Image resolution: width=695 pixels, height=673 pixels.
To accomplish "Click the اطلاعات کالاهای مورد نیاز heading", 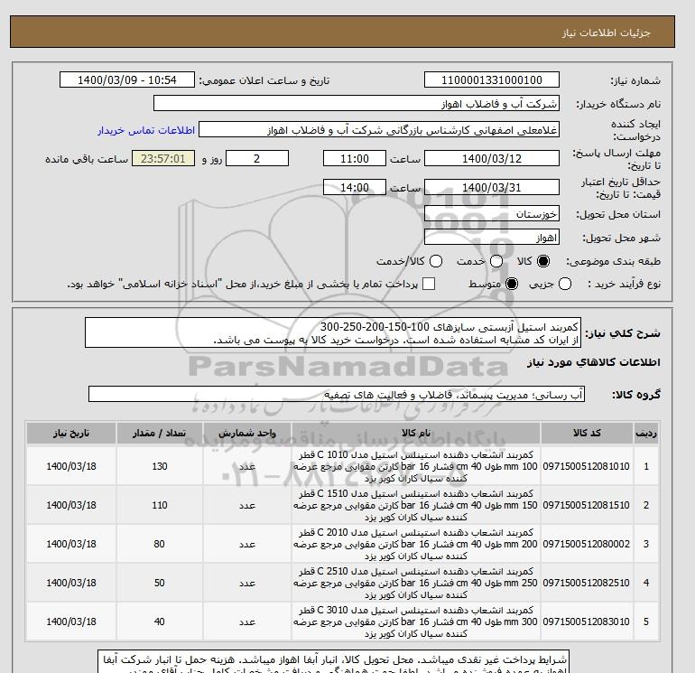I will pyautogui.click(x=594, y=362).
